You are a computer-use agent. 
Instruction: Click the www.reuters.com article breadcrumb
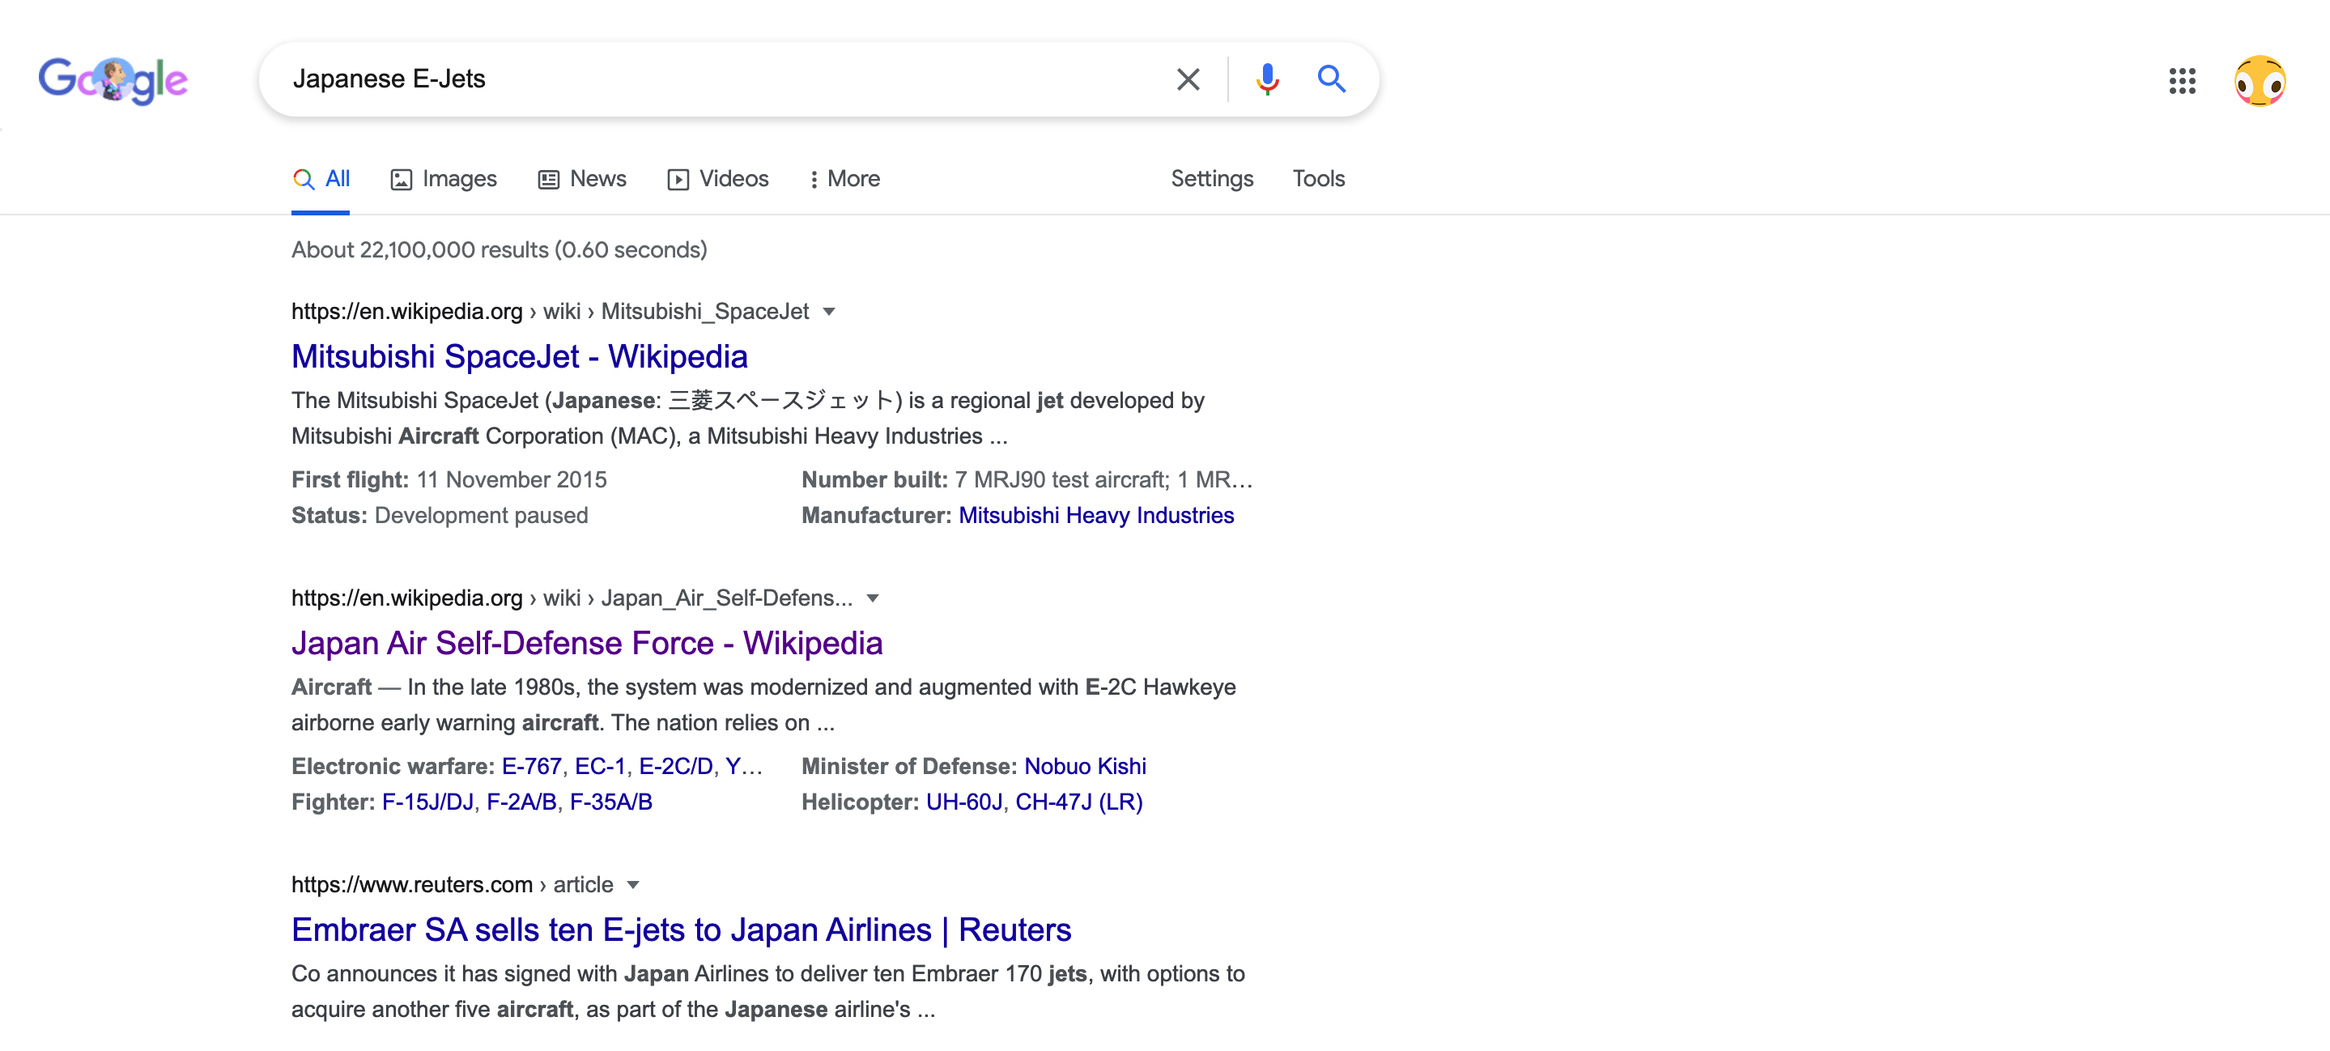click(x=453, y=886)
